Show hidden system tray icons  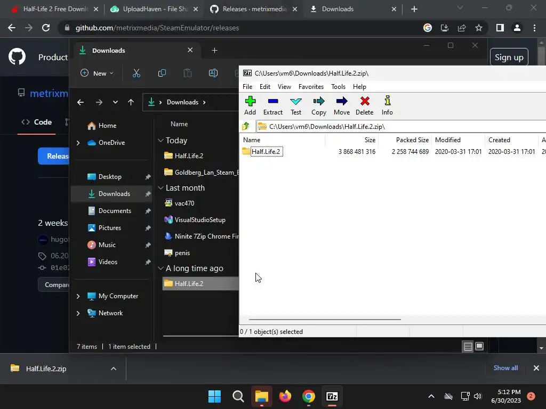pyautogui.click(x=431, y=396)
